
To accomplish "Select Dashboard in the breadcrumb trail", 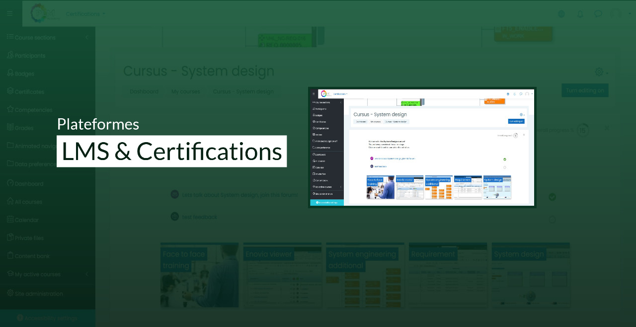I will [144, 91].
